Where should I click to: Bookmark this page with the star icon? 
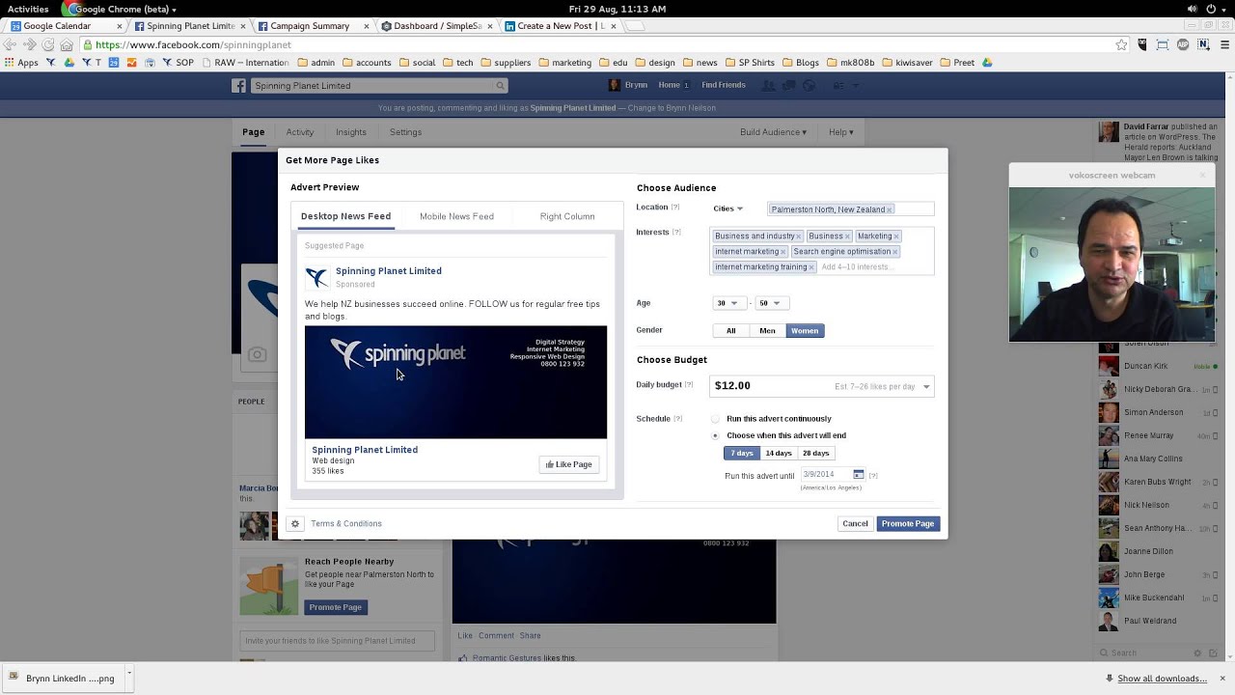point(1121,44)
